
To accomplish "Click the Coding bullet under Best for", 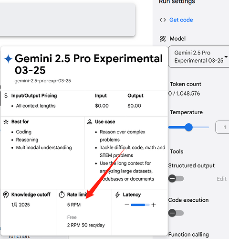I will point(24,132).
